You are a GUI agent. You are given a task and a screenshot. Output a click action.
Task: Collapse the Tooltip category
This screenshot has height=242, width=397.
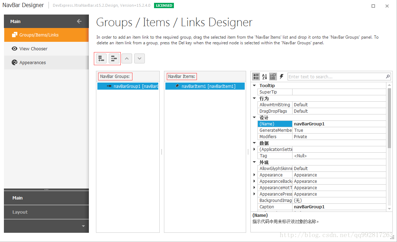pos(254,85)
